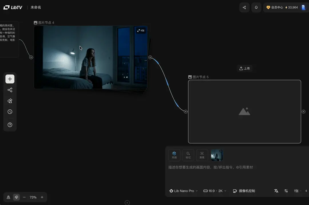The image size is (309, 205).
Task: Click the shapes/assets icon in left sidebar
Action: point(10,101)
